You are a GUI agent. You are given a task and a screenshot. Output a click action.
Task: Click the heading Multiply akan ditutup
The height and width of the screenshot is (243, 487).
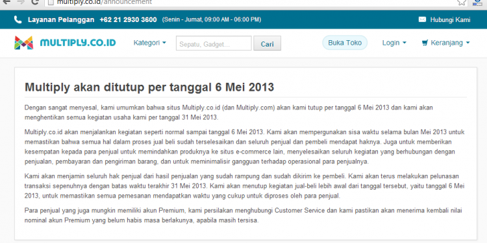(149, 87)
